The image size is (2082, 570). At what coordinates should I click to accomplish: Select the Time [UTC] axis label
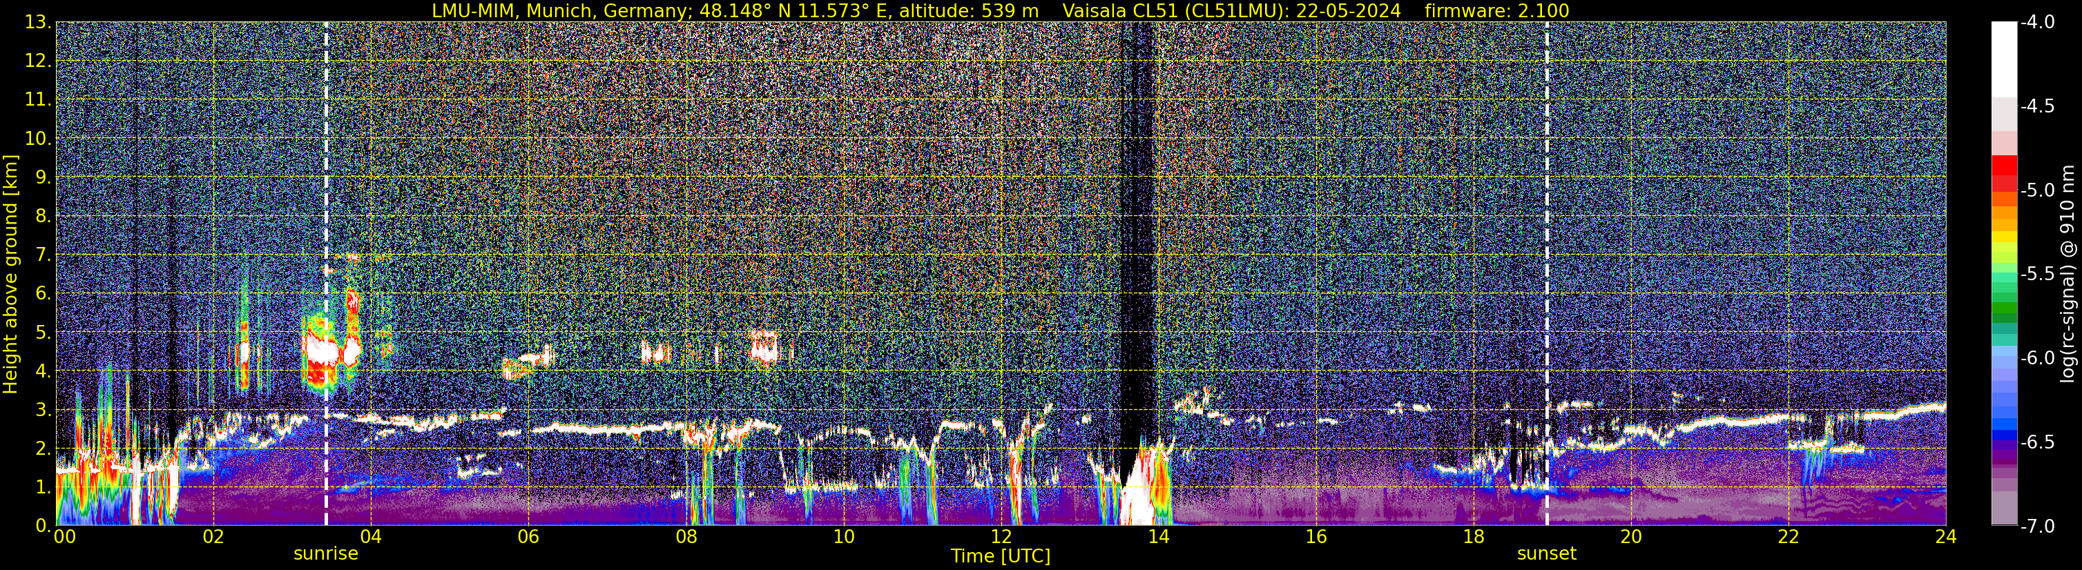coord(1001,556)
